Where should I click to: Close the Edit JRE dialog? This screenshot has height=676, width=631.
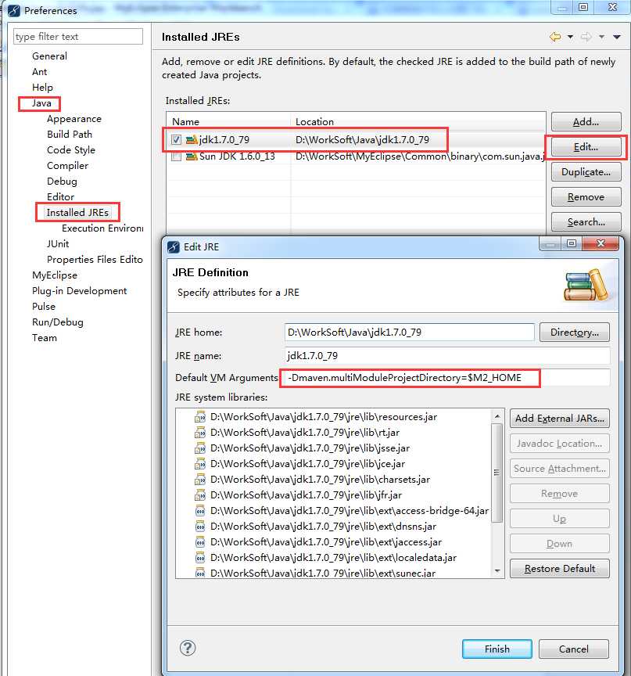click(x=601, y=243)
